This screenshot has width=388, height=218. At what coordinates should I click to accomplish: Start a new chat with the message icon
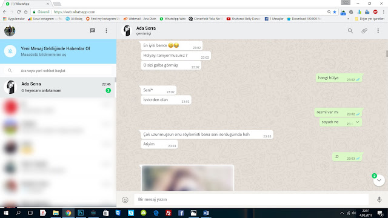click(x=93, y=31)
